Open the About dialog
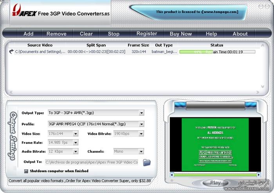The width and height of the screenshot is (274, 193). [x=240, y=34]
